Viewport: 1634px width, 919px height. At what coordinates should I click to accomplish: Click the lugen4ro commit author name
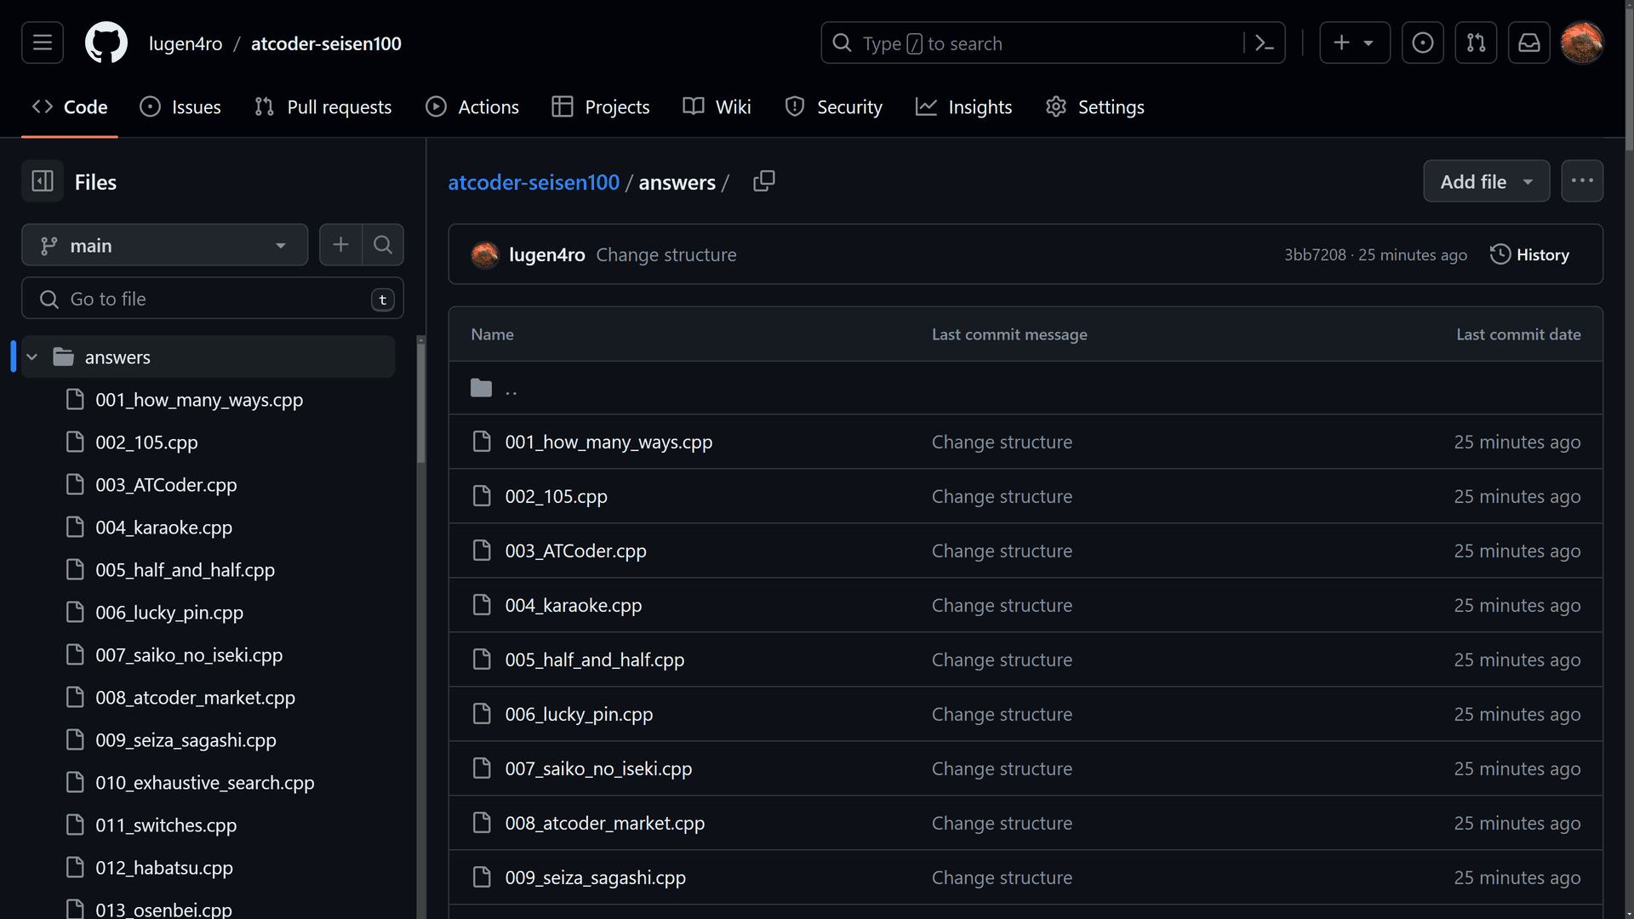tap(547, 254)
